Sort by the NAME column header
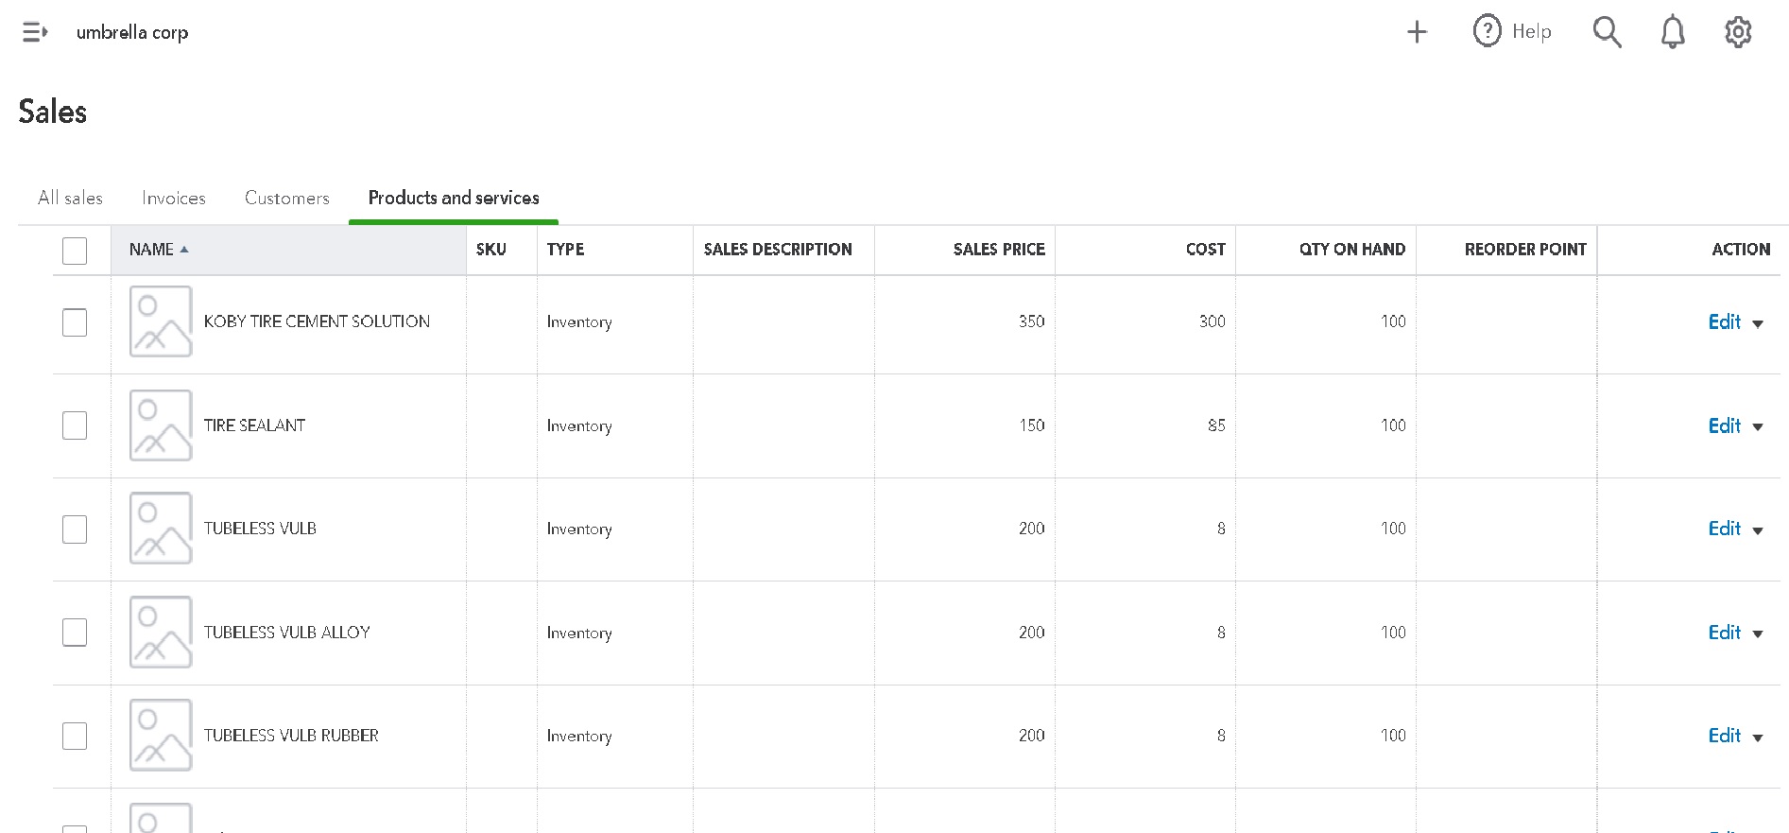The width and height of the screenshot is (1789, 833). click(x=152, y=250)
